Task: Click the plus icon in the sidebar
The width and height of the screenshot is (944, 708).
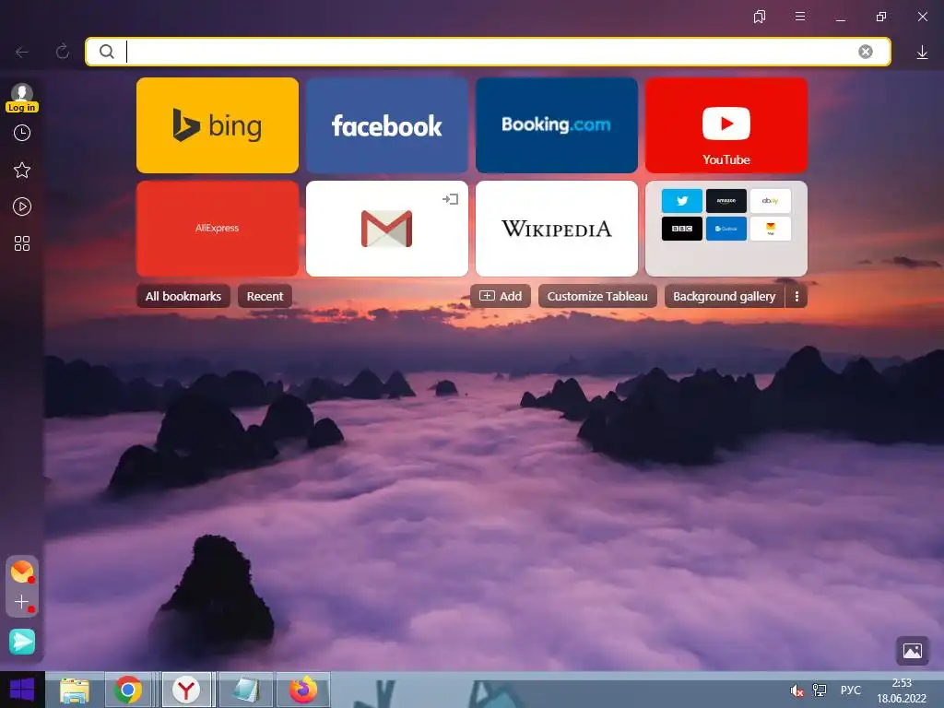Action: (x=22, y=602)
